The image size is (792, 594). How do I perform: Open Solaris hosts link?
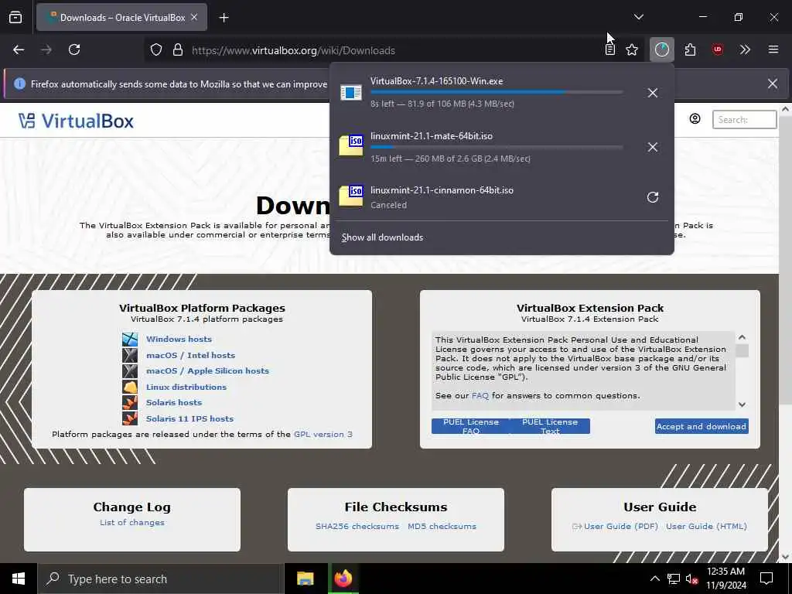click(x=174, y=402)
